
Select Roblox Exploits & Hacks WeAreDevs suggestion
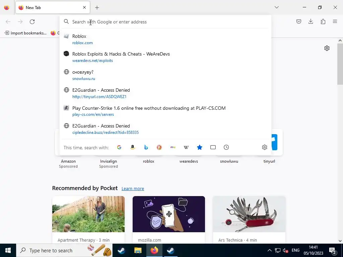165,57
